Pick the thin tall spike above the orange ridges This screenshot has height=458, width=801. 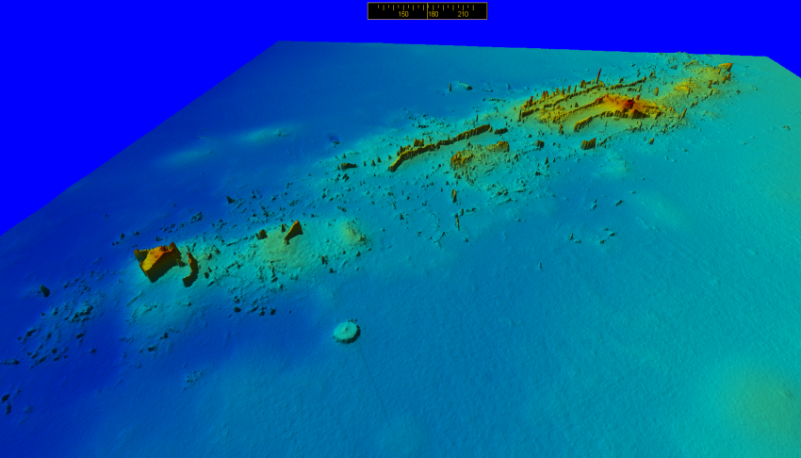point(600,76)
